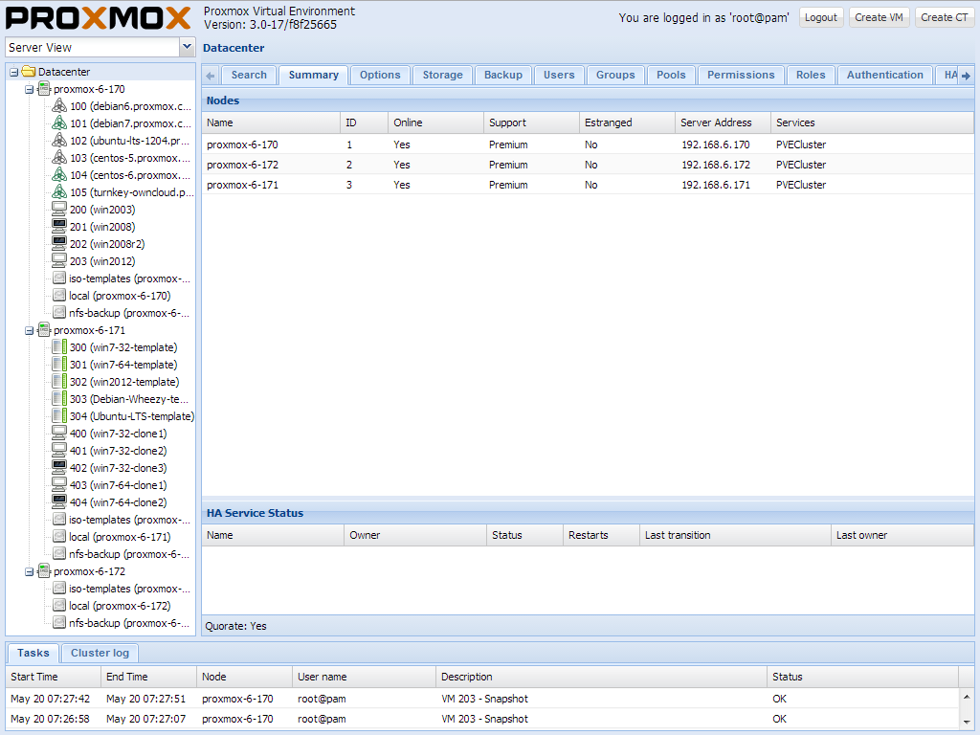Go to the Backup tab
The height and width of the screenshot is (735, 980).
tap(503, 75)
